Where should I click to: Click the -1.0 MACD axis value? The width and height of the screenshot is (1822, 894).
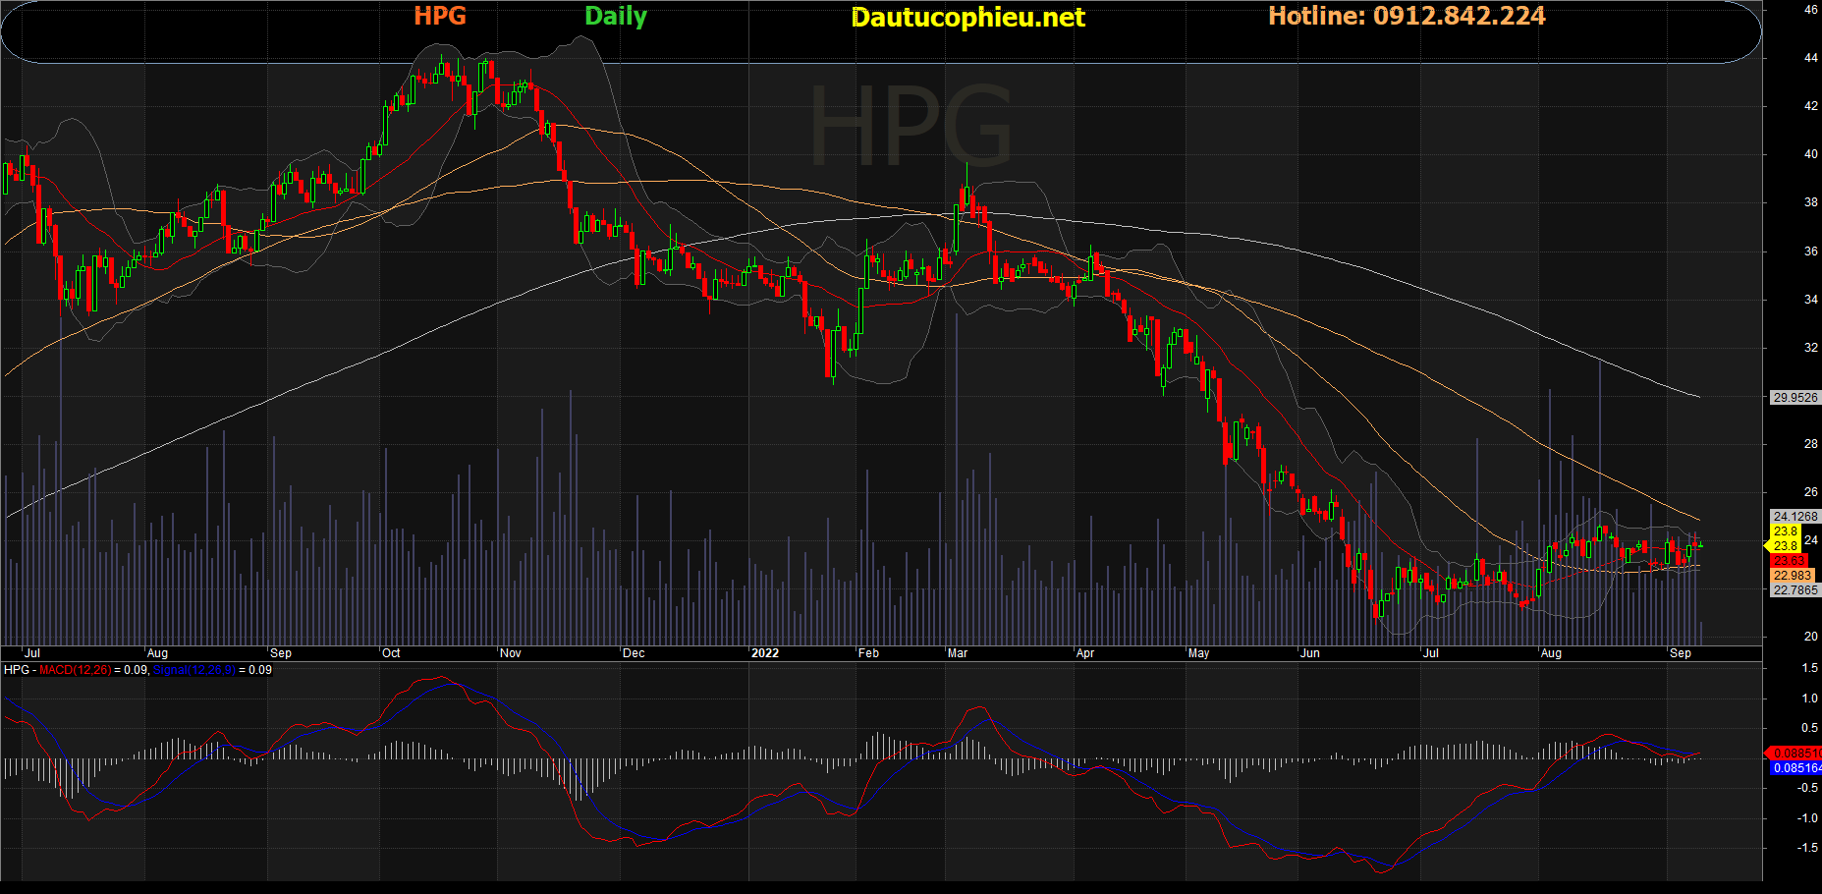pyautogui.click(x=1807, y=817)
